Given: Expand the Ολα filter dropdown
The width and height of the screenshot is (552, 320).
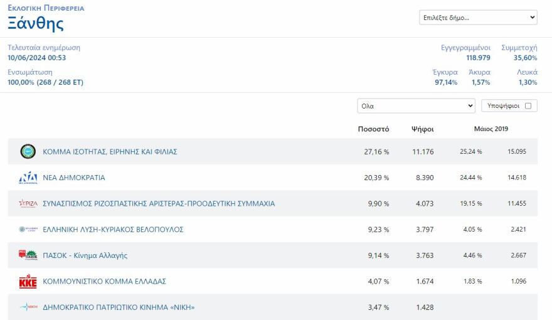Looking at the screenshot, I should click(416, 106).
